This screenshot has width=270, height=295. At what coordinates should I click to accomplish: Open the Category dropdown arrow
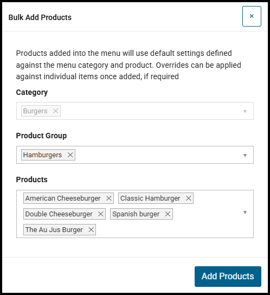tap(245, 111)
